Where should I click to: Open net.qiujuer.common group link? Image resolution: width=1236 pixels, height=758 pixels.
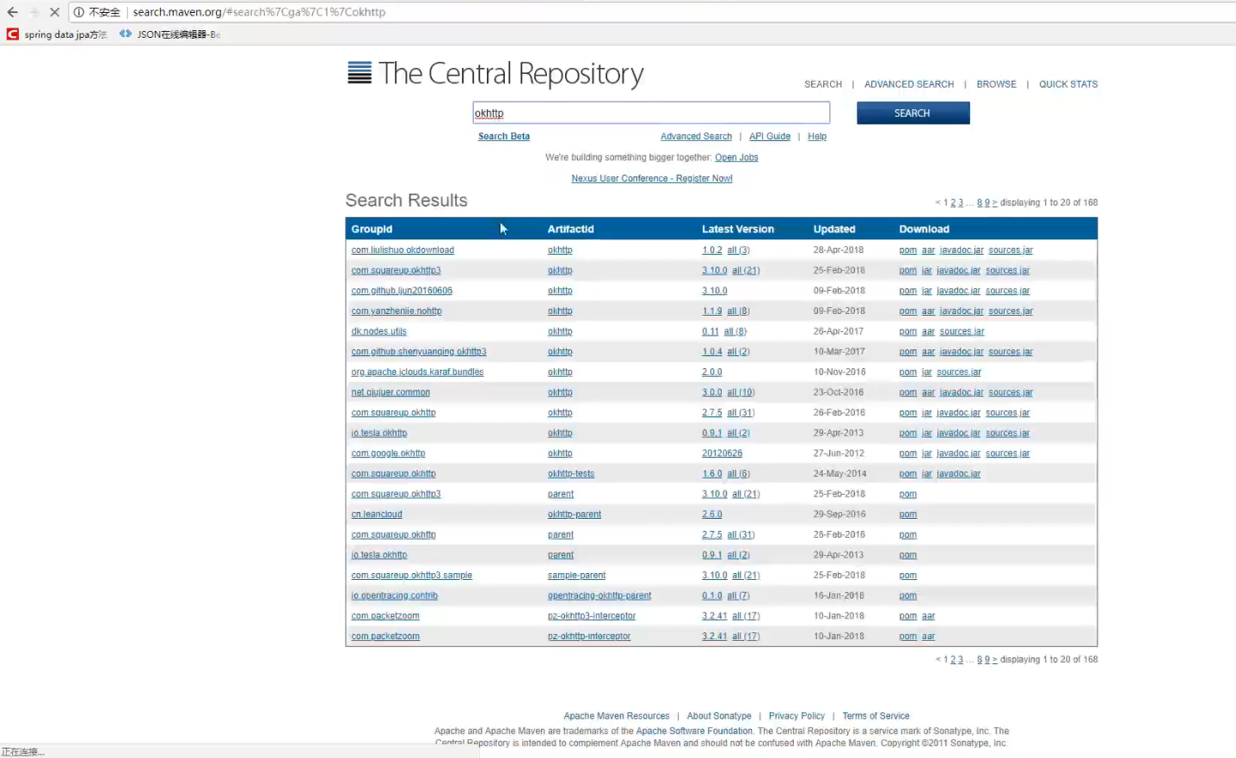[390, 392]
